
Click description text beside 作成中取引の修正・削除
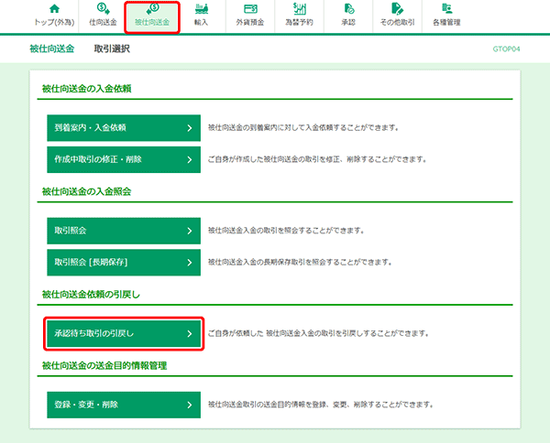point(317,159)
